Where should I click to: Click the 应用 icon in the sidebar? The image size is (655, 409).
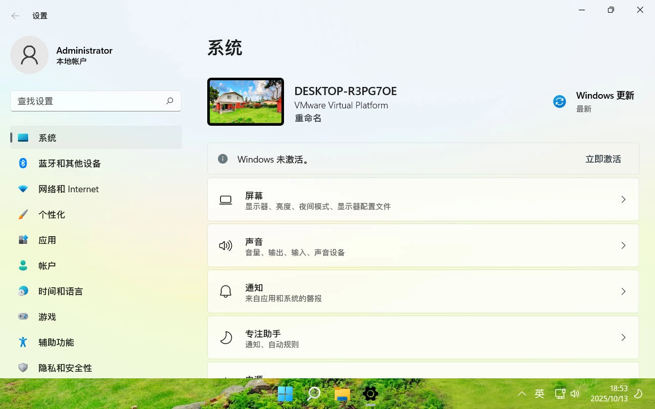(23, 240)
